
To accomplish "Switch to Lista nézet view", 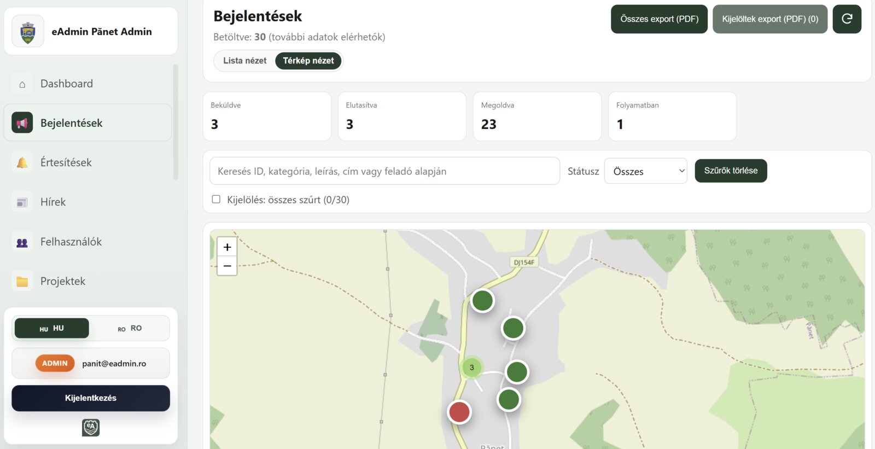I will pyautogui.click(x=245, y=61).
